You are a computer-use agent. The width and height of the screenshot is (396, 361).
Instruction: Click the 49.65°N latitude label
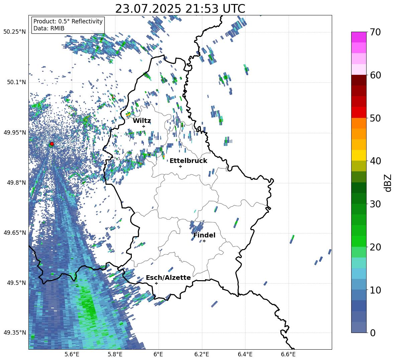point(14,233)
